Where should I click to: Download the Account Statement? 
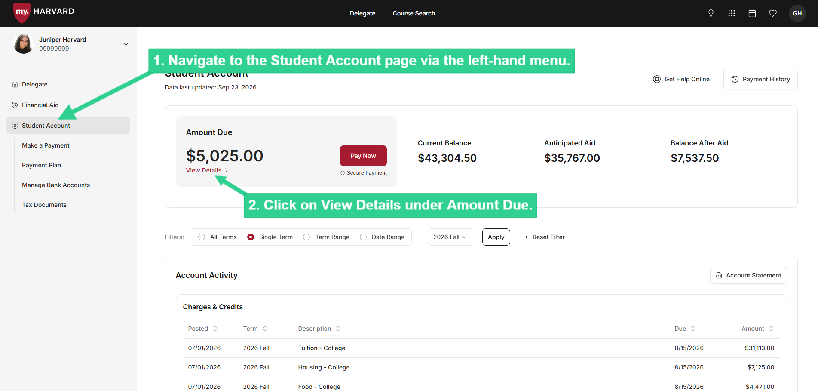[748, 275]
